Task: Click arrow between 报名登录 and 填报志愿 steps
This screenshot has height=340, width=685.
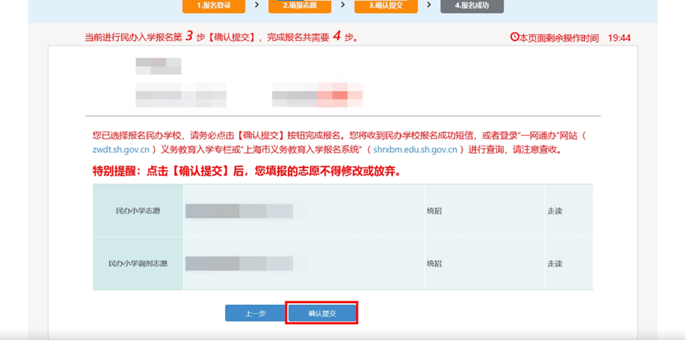Action: 256,6
